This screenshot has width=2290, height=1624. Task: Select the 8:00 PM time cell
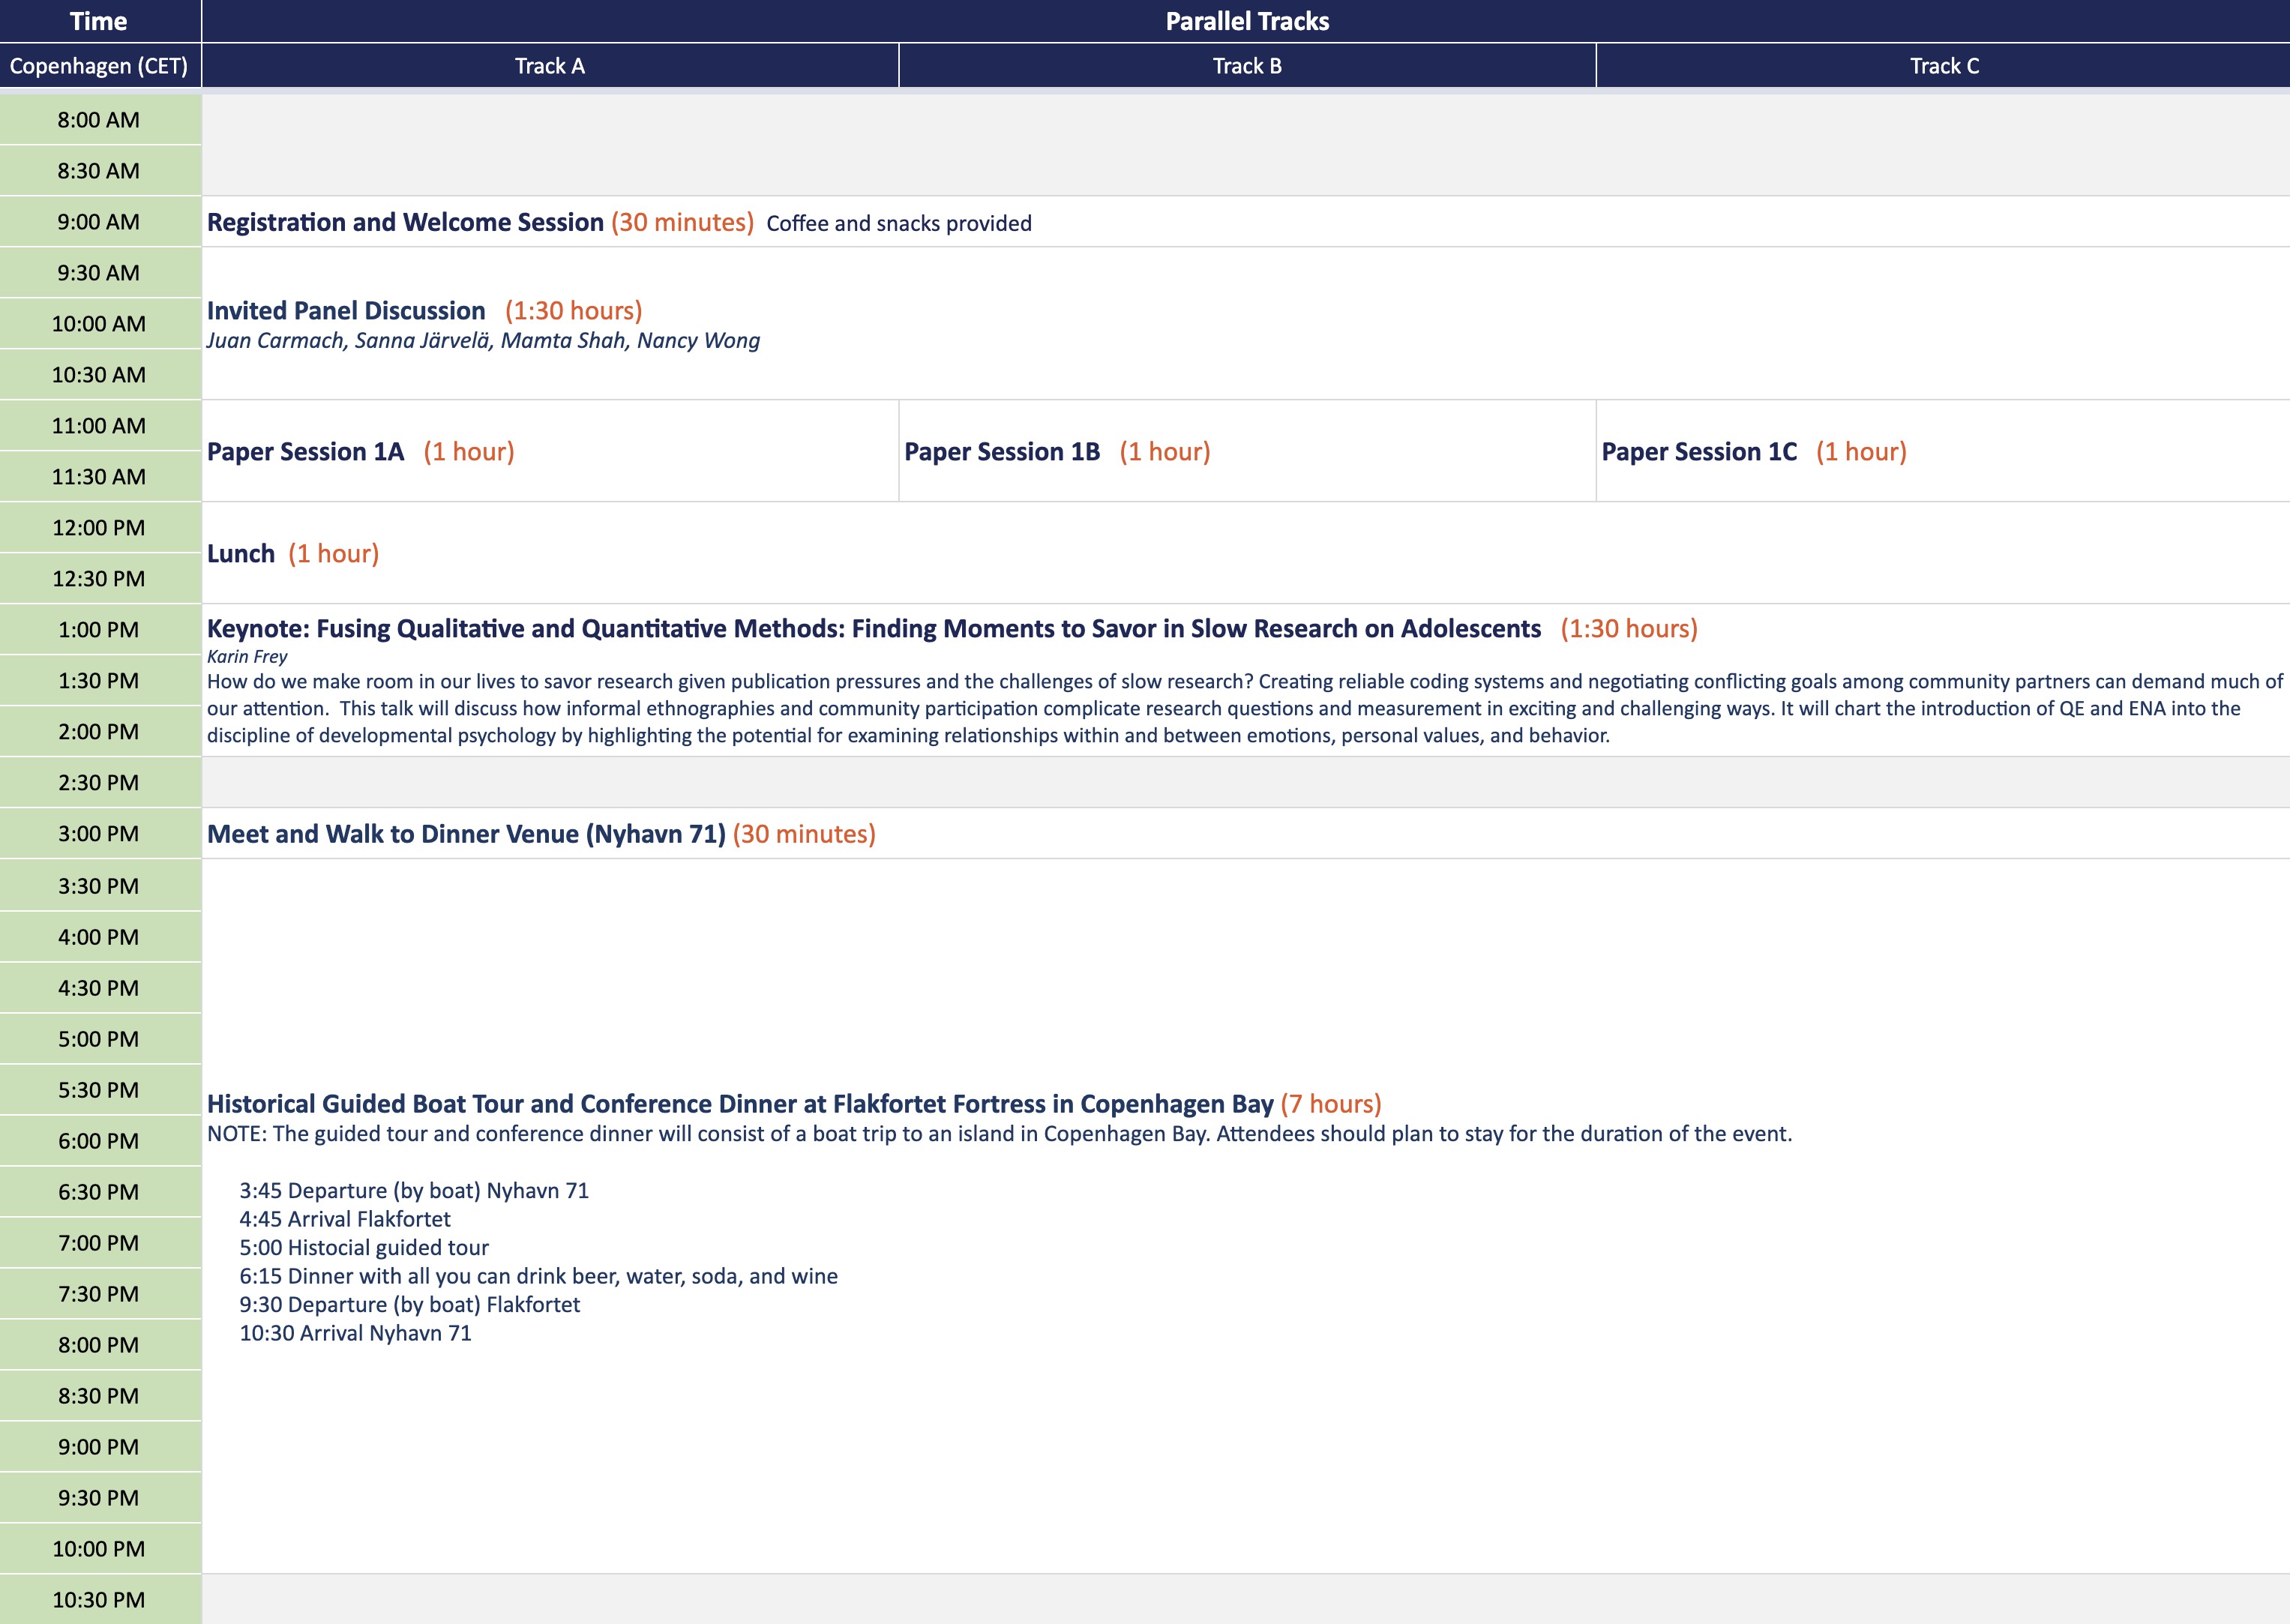[x=99, y=1345]
